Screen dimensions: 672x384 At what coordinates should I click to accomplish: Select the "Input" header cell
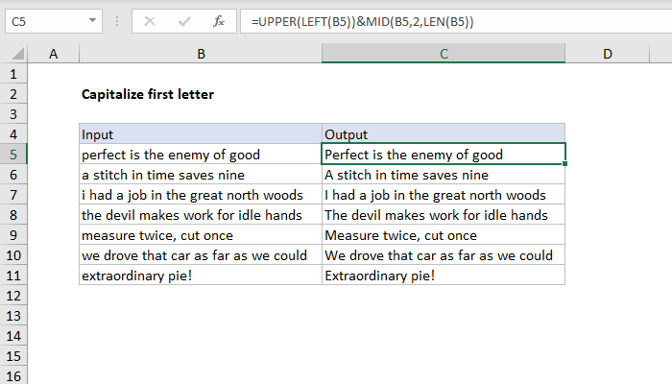(200, 133)
